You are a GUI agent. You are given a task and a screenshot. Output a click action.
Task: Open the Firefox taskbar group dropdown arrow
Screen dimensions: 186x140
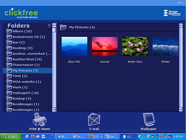coord(102,137)
